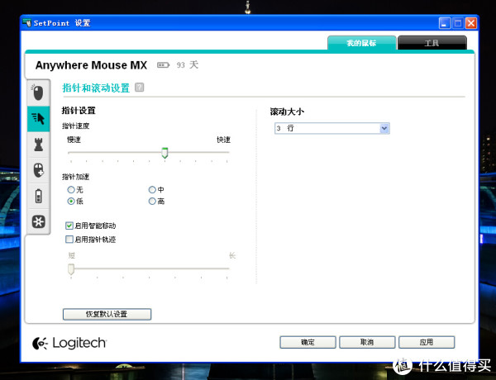Click the help question mark icon
The image size is (496, 380).
[x=139, y=88]
